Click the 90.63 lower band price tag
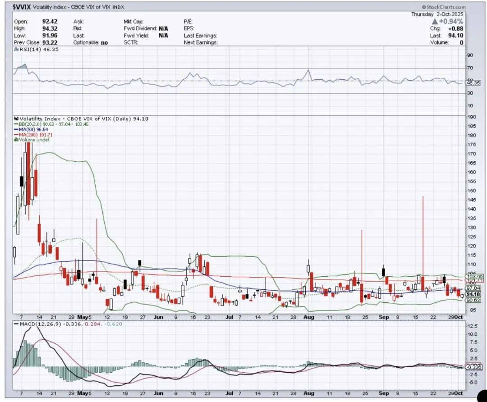The image size is (487, 402). pyautogui.click(x=473, y=300)
